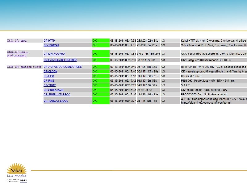Open the CR-ACTIVE-DB-CONNECTIONS service link
This screenshot has height=185, width=247.
point(63,67)
